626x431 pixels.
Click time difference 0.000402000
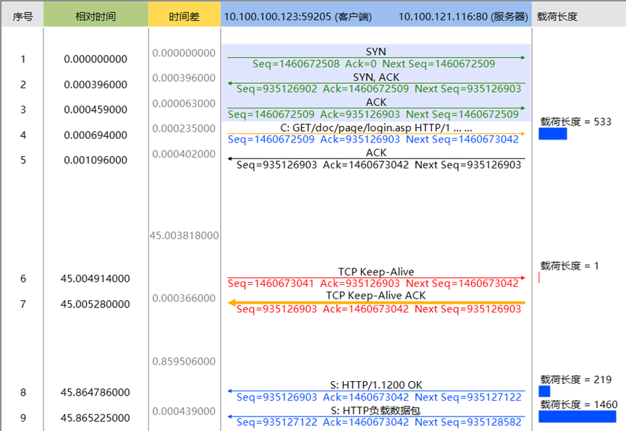click(x=184, y=154)
